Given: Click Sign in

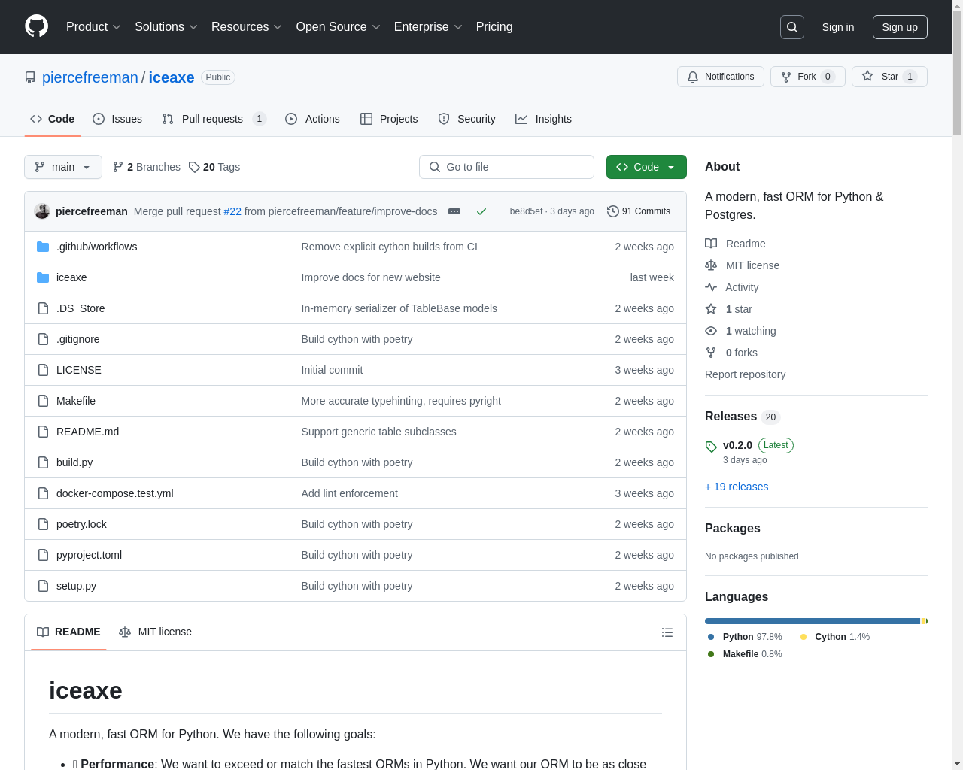Looking at the screenshot, I should (838, 27).
